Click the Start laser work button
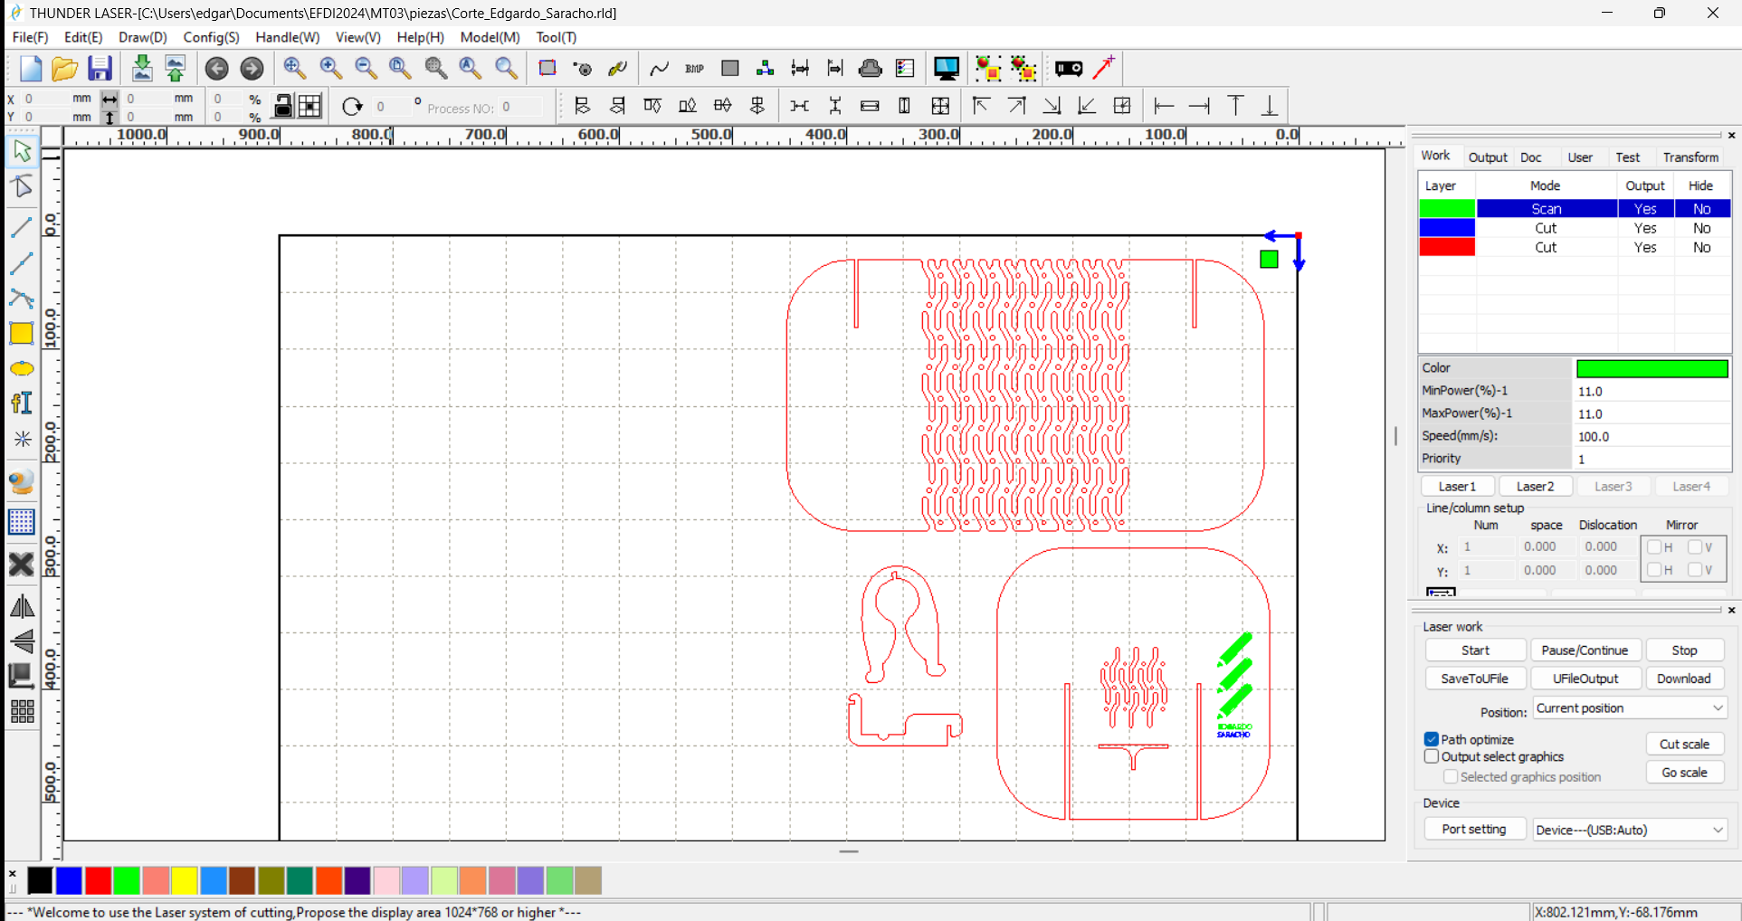Screen dimensions: 1742x921 tap(1475, 650)
